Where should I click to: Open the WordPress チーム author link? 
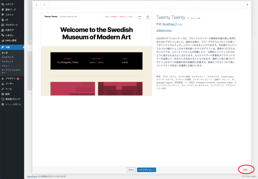pos(172,24)
